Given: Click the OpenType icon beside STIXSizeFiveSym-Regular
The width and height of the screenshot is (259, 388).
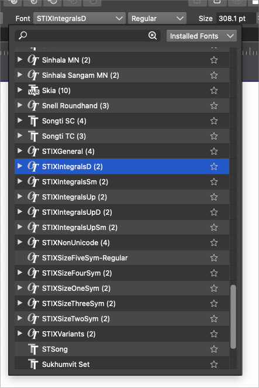Looking at the screenshot, I should coord(33,258).
